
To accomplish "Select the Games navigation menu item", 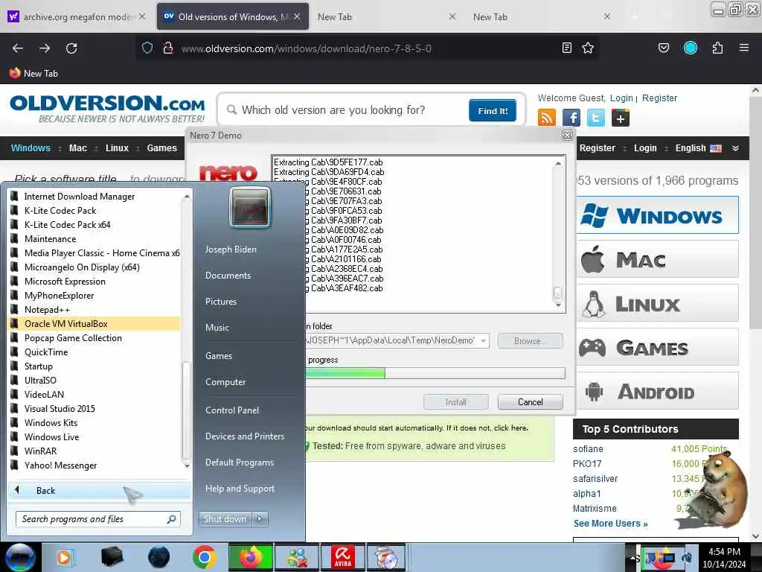I will [x=161, y=148].
